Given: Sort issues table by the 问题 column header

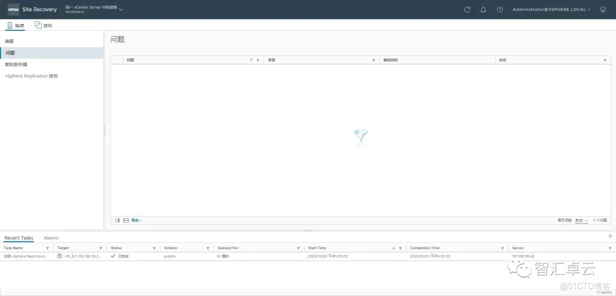Looking at the screenshot, I should (x=131, y=60).
